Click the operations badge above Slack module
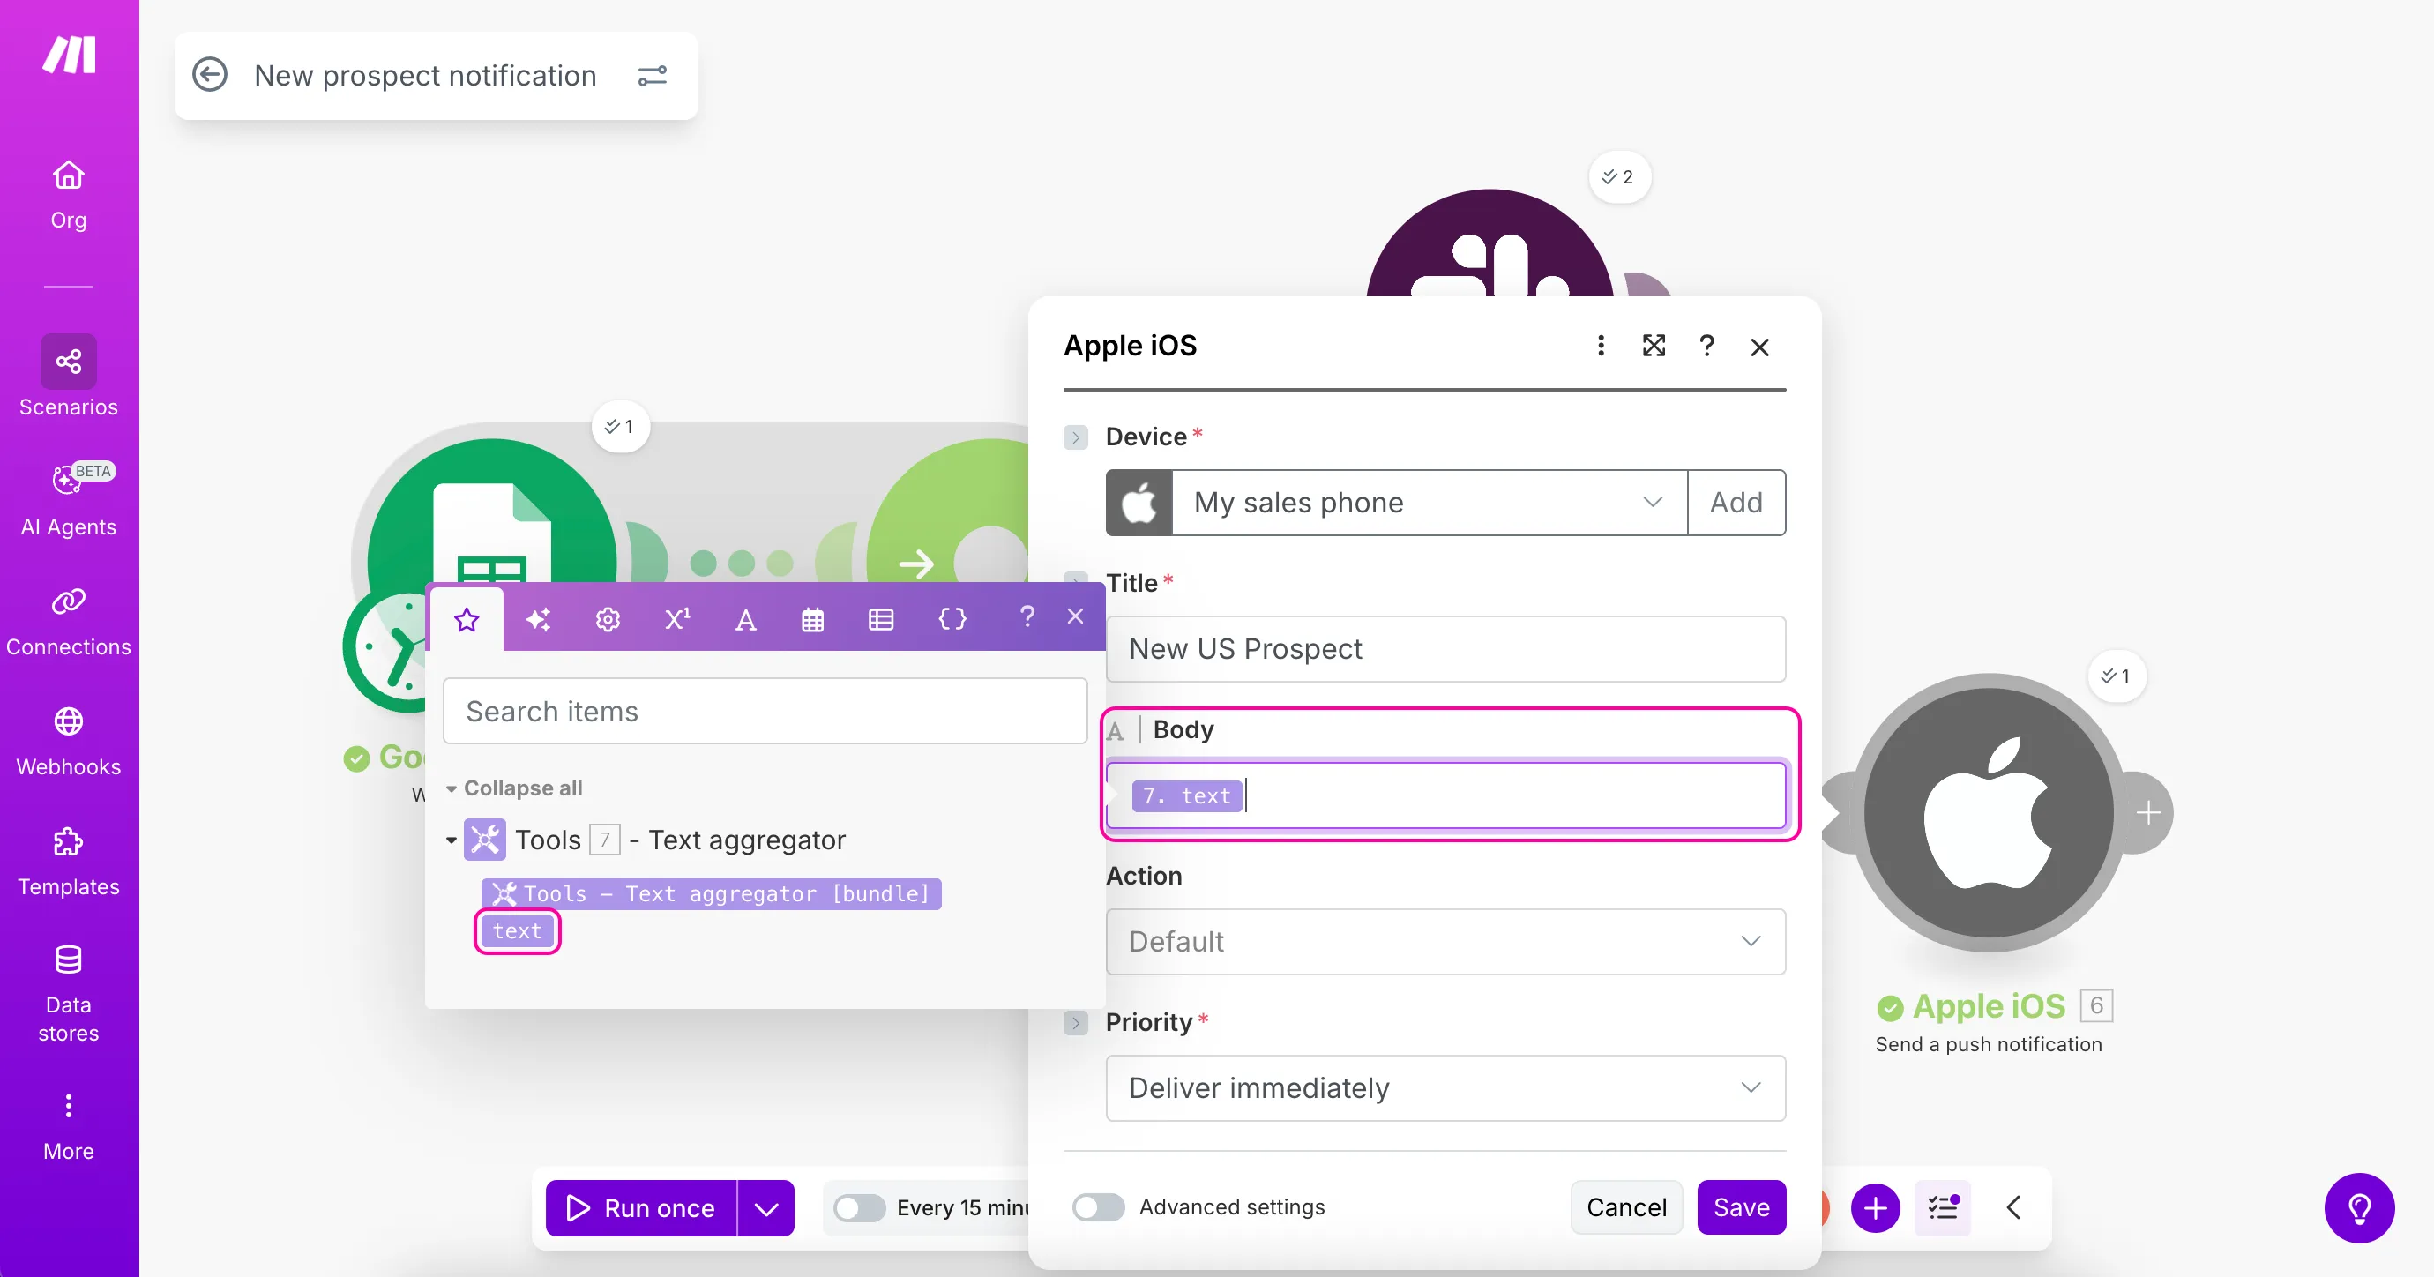The image size is (2434, 1277). 1619,176
